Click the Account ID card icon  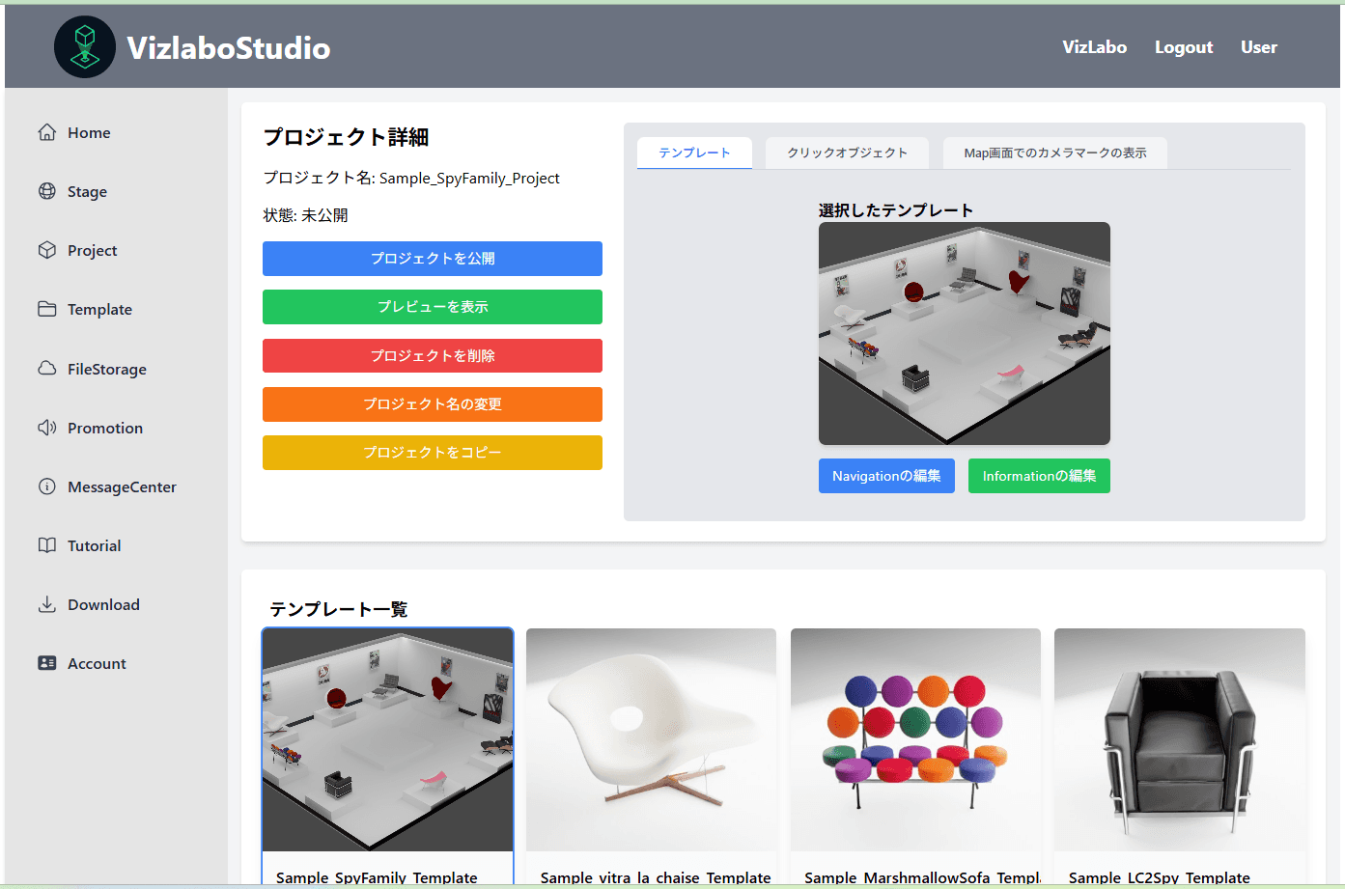46,663
